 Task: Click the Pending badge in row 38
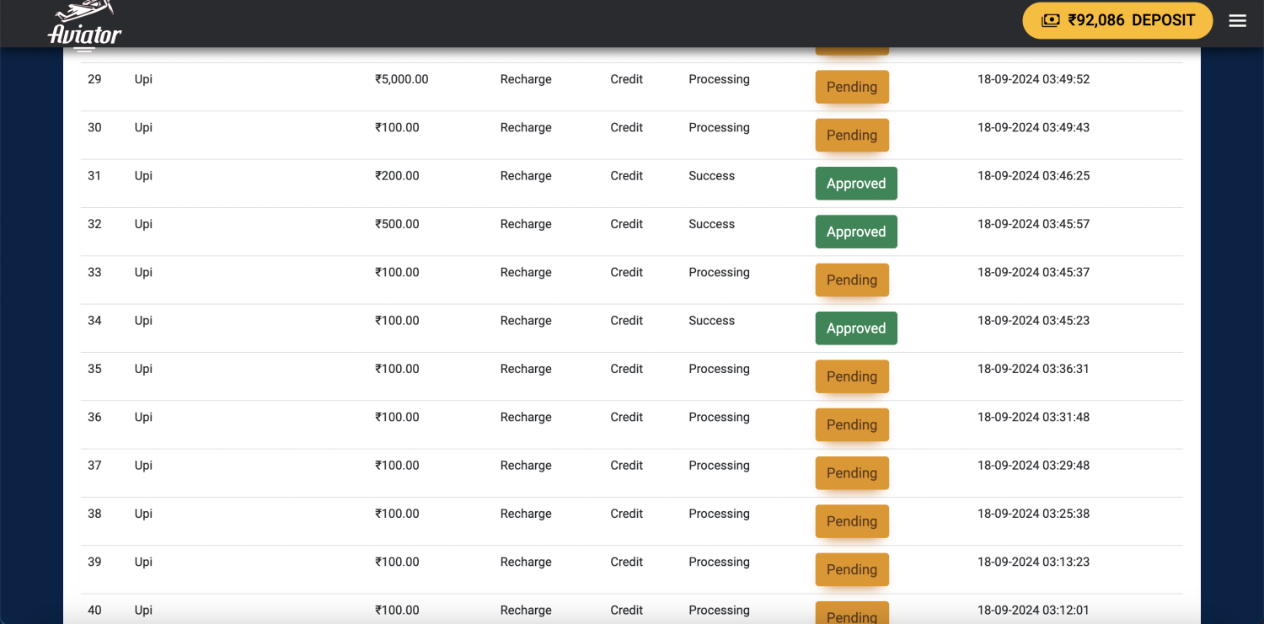[x=851, y=522]
